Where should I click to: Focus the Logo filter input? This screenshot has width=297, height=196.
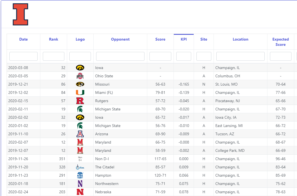click(x=80, y=56)
